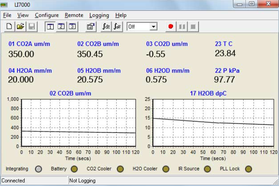Select the 01 CO2A um/m label

(x=29, y=44)
